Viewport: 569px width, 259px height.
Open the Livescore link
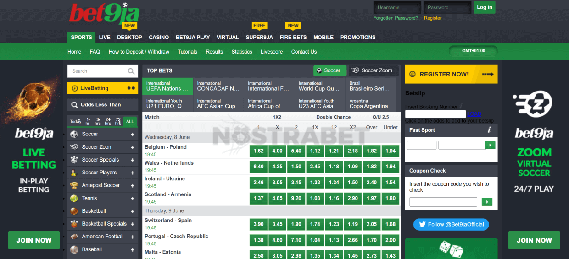[272, 52]
